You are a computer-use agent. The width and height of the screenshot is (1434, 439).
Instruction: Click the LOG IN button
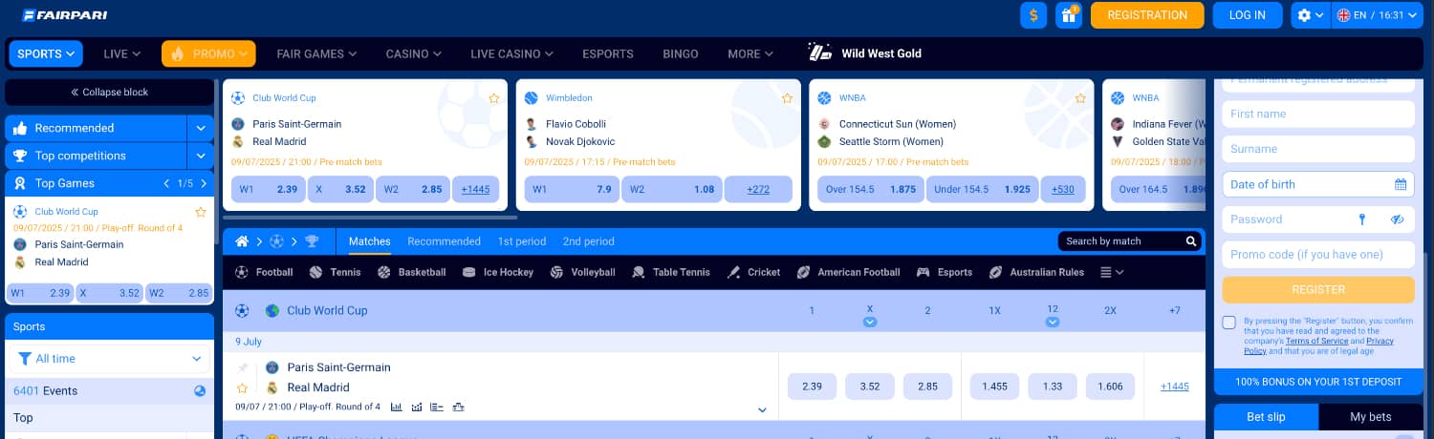point(1248,15)
